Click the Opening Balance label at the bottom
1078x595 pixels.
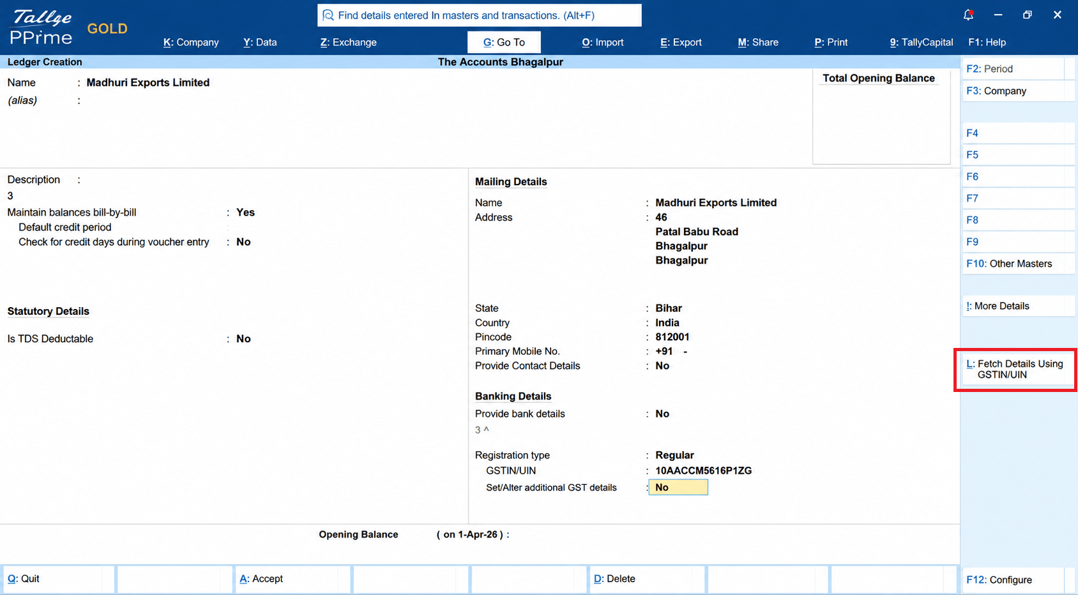[x=358, y=535]
